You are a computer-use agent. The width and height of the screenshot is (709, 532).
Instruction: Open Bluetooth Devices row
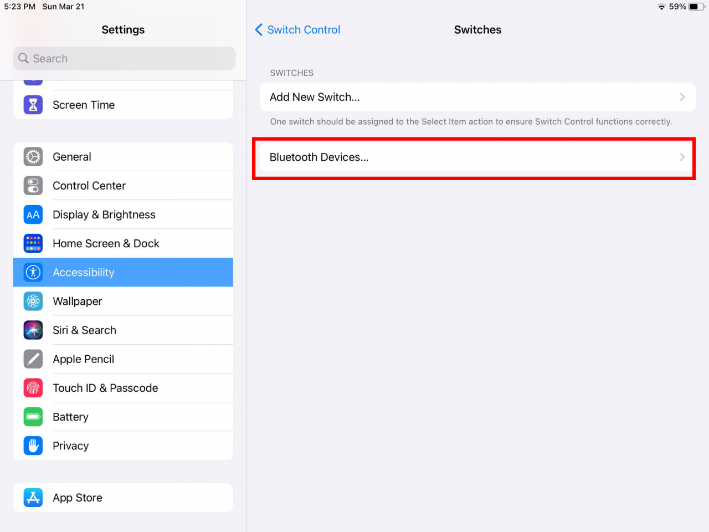[x=474, y=157]
